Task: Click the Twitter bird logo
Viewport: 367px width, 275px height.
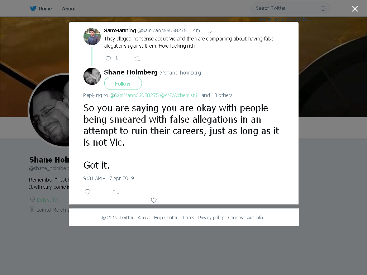Action: pos(33,9)
